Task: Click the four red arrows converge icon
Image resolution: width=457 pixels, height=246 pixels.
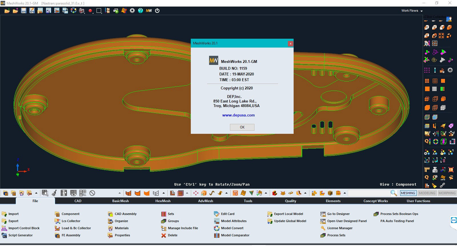Action: click(x=196, y=193)
